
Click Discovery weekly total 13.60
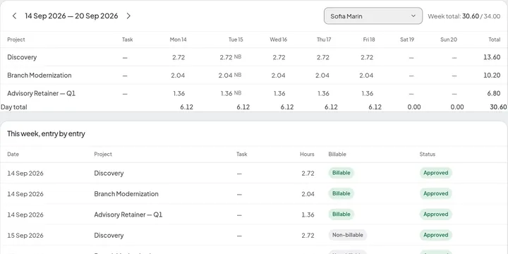[x=492, y=57]
